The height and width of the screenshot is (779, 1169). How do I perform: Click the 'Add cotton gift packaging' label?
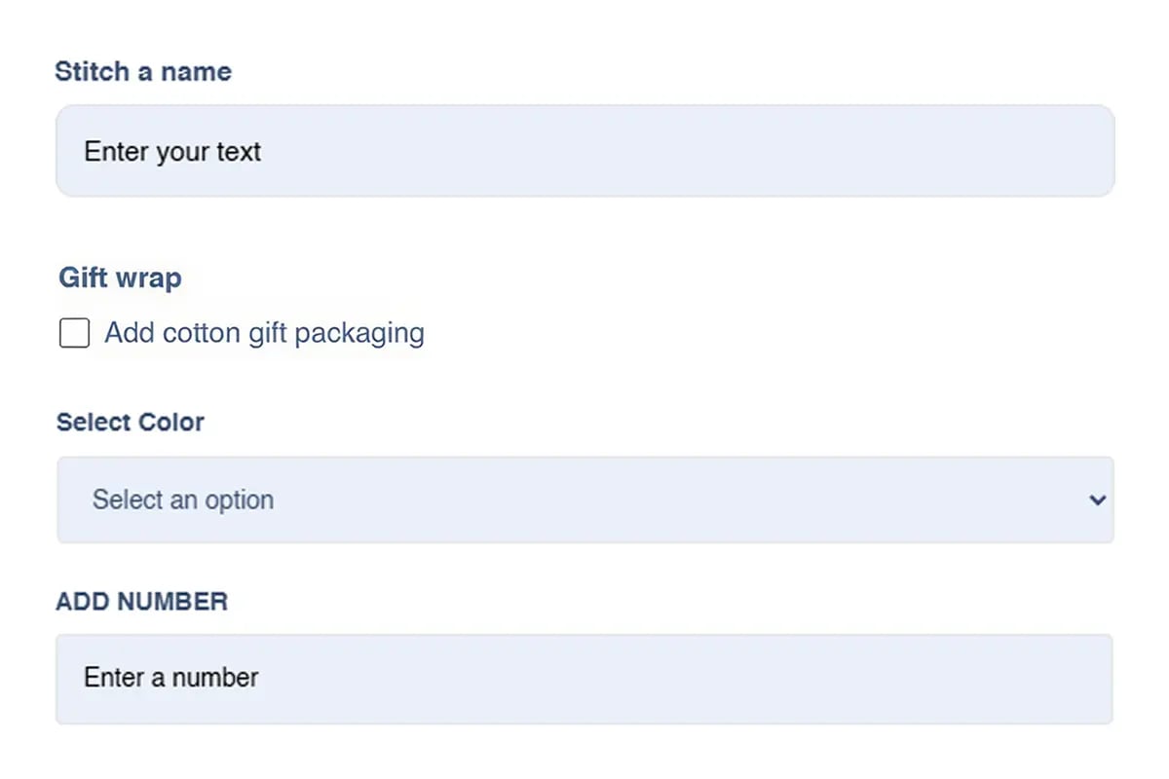point(264,333)
